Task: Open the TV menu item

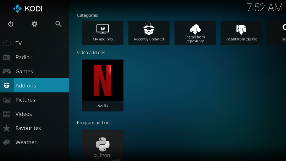Action: (34, 43)
